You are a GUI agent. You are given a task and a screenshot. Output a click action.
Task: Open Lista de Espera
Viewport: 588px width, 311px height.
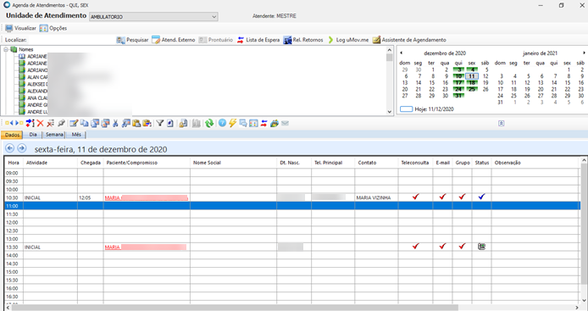click(258, 40)
